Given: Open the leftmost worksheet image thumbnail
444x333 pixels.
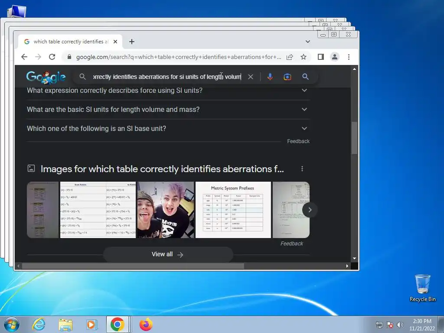Looking at the screenshot, I should [43, 210].
